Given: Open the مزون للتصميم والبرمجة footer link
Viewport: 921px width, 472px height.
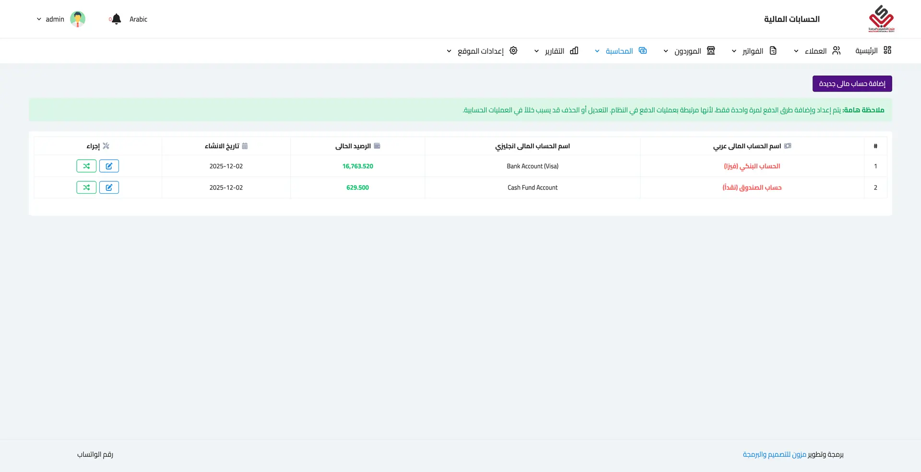Looking at the screenshot, I should click(774, 454).
